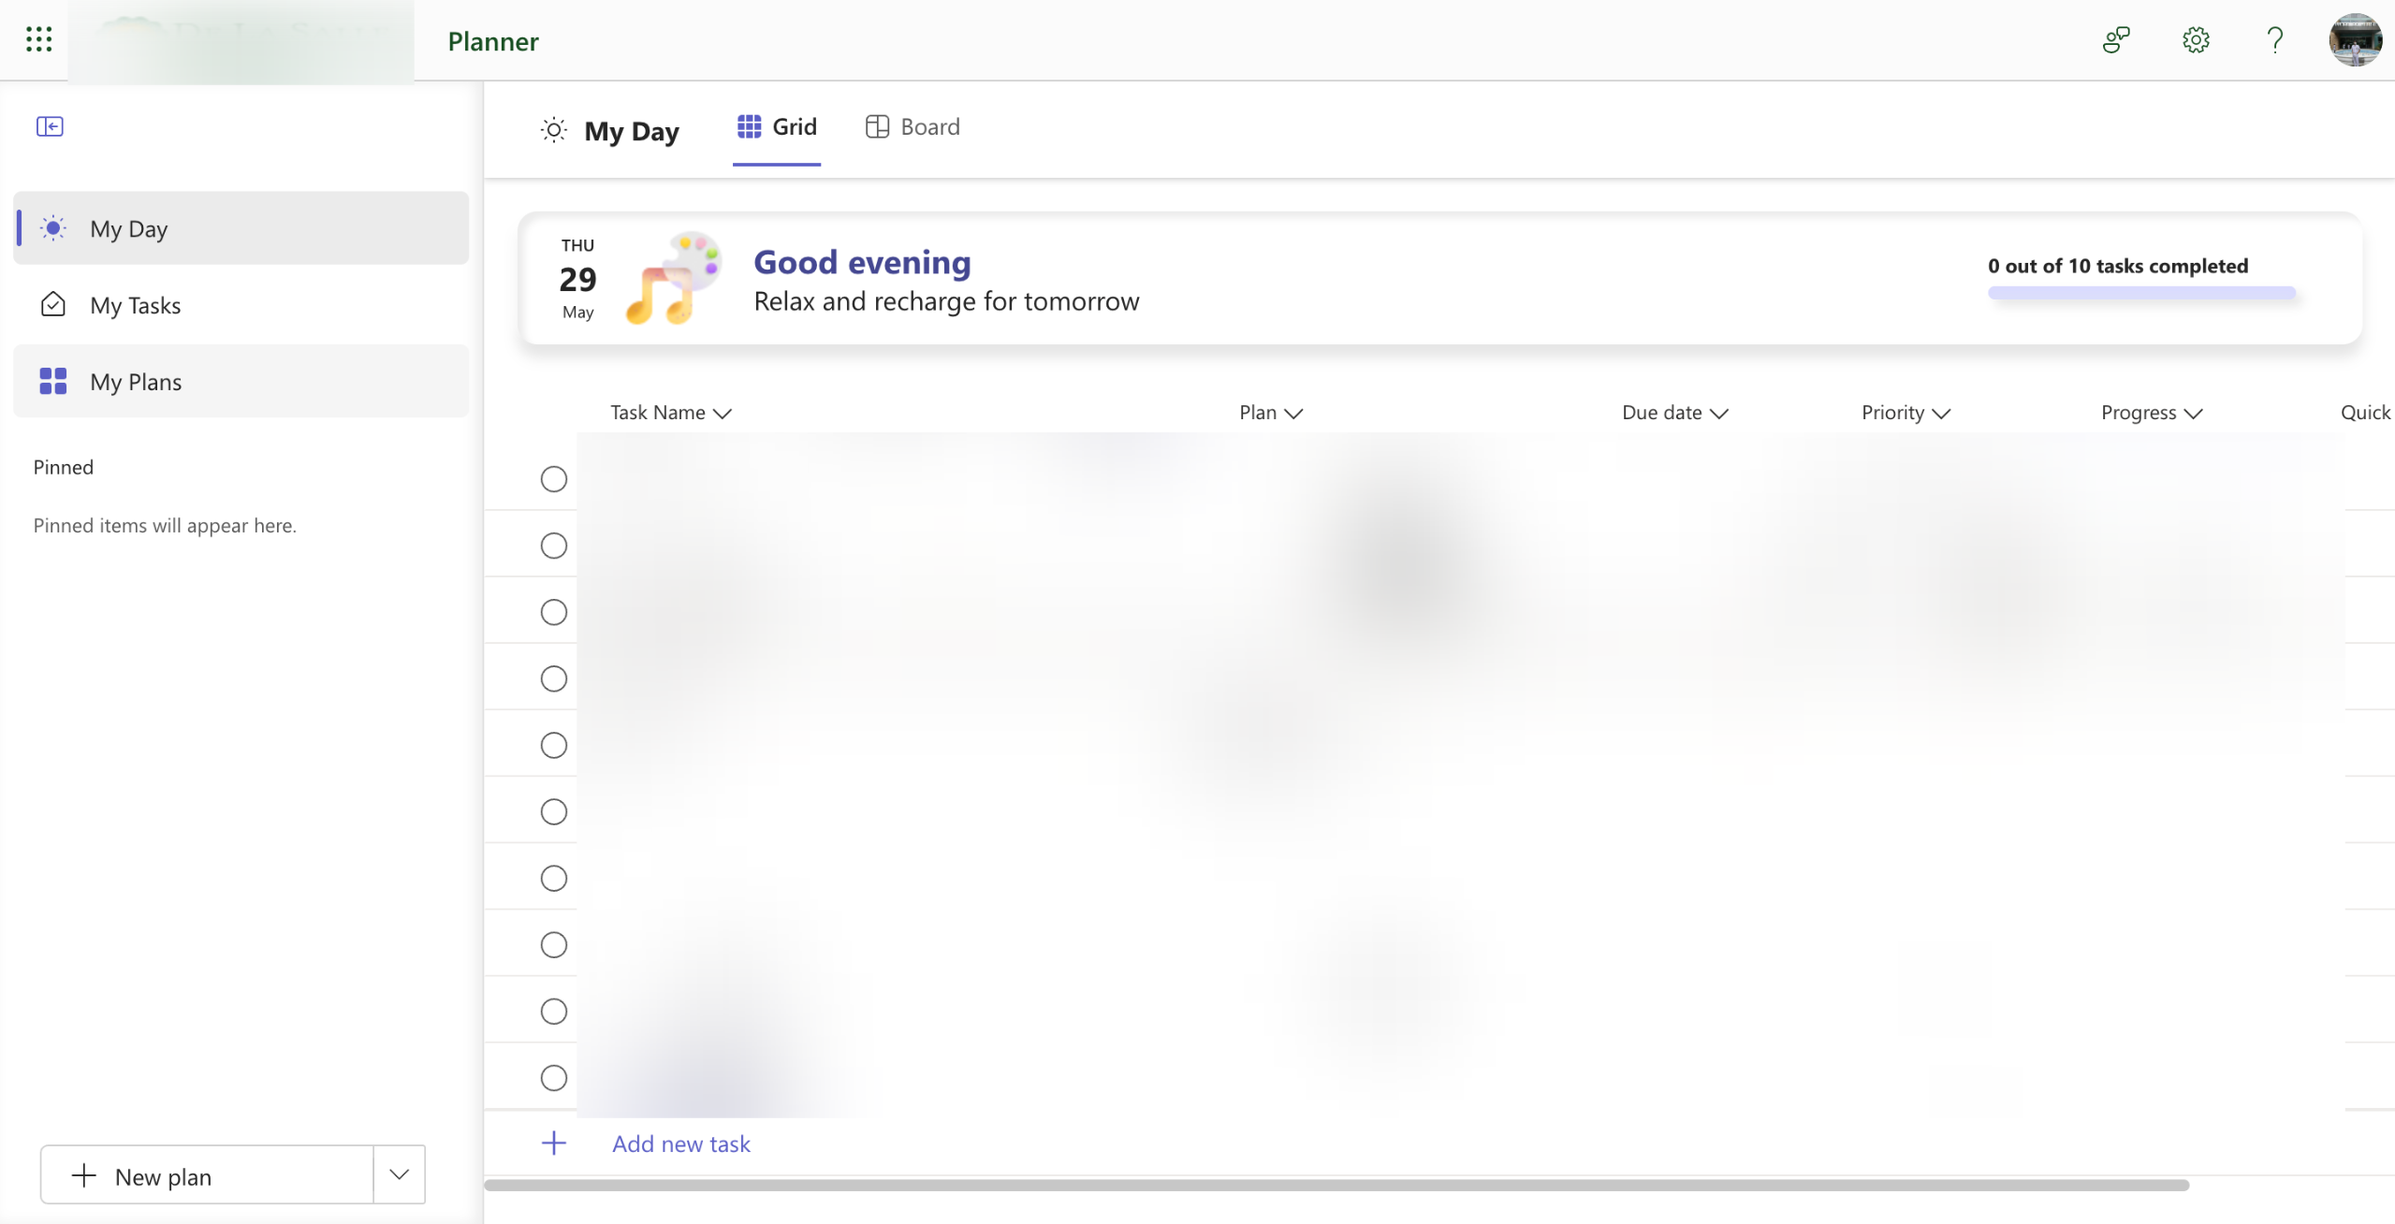Screen dimensions: 2395x1224
Task: Click the plus icon beside Add new task
Action: [554, 1143]
